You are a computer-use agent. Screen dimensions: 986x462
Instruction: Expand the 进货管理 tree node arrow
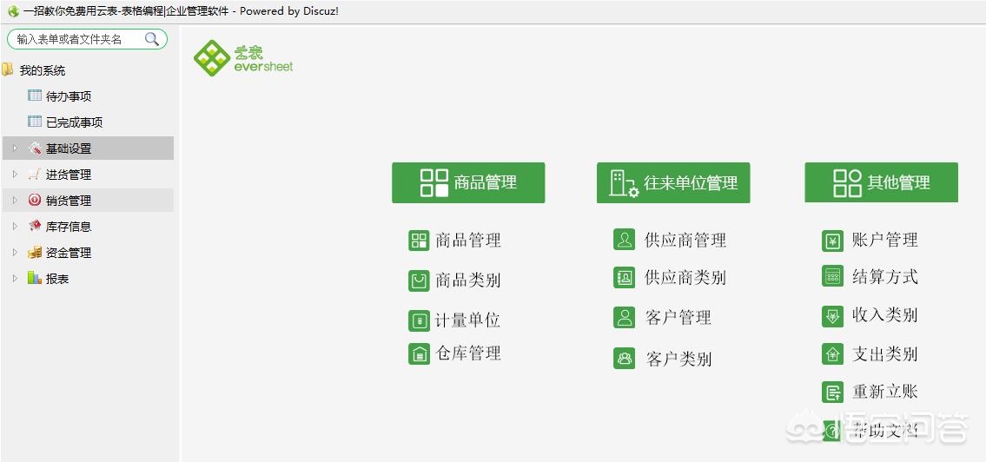point(15,174)
